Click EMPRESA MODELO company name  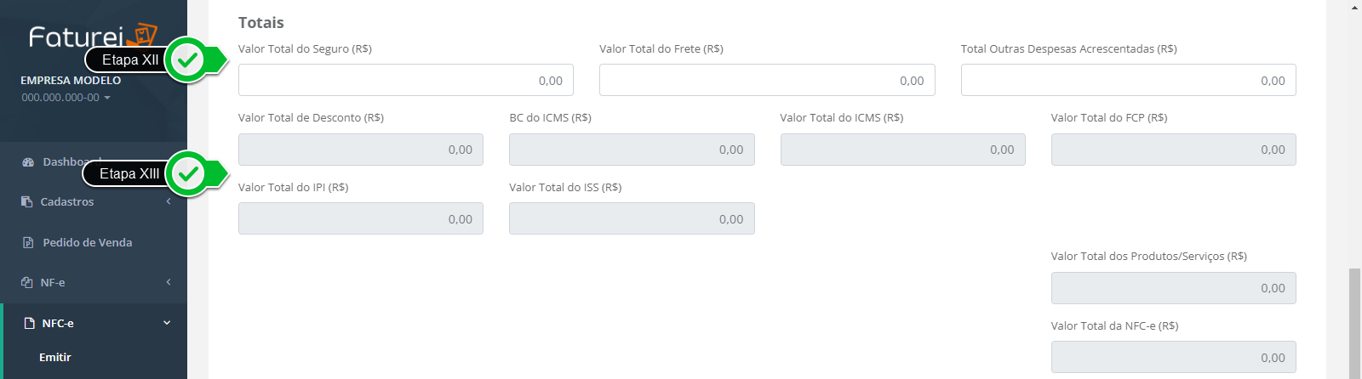pos(71,80)
